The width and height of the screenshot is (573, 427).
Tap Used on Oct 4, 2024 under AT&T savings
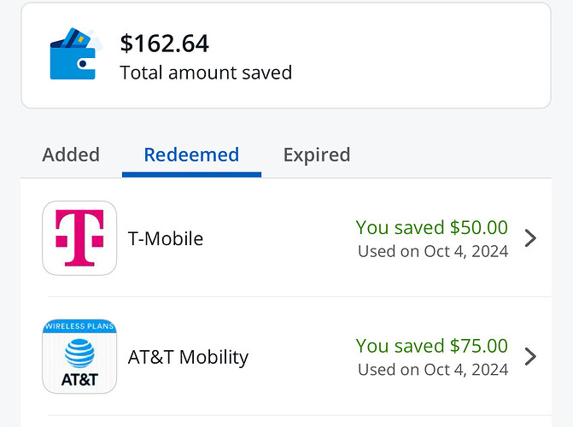click(x=433, y=370)
